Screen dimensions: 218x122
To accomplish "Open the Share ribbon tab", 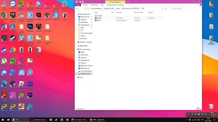I will (94, 5).
